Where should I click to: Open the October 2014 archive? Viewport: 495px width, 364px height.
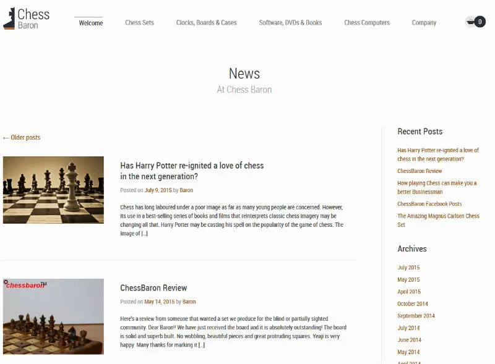pyautogui.click(x=413, y=304)
